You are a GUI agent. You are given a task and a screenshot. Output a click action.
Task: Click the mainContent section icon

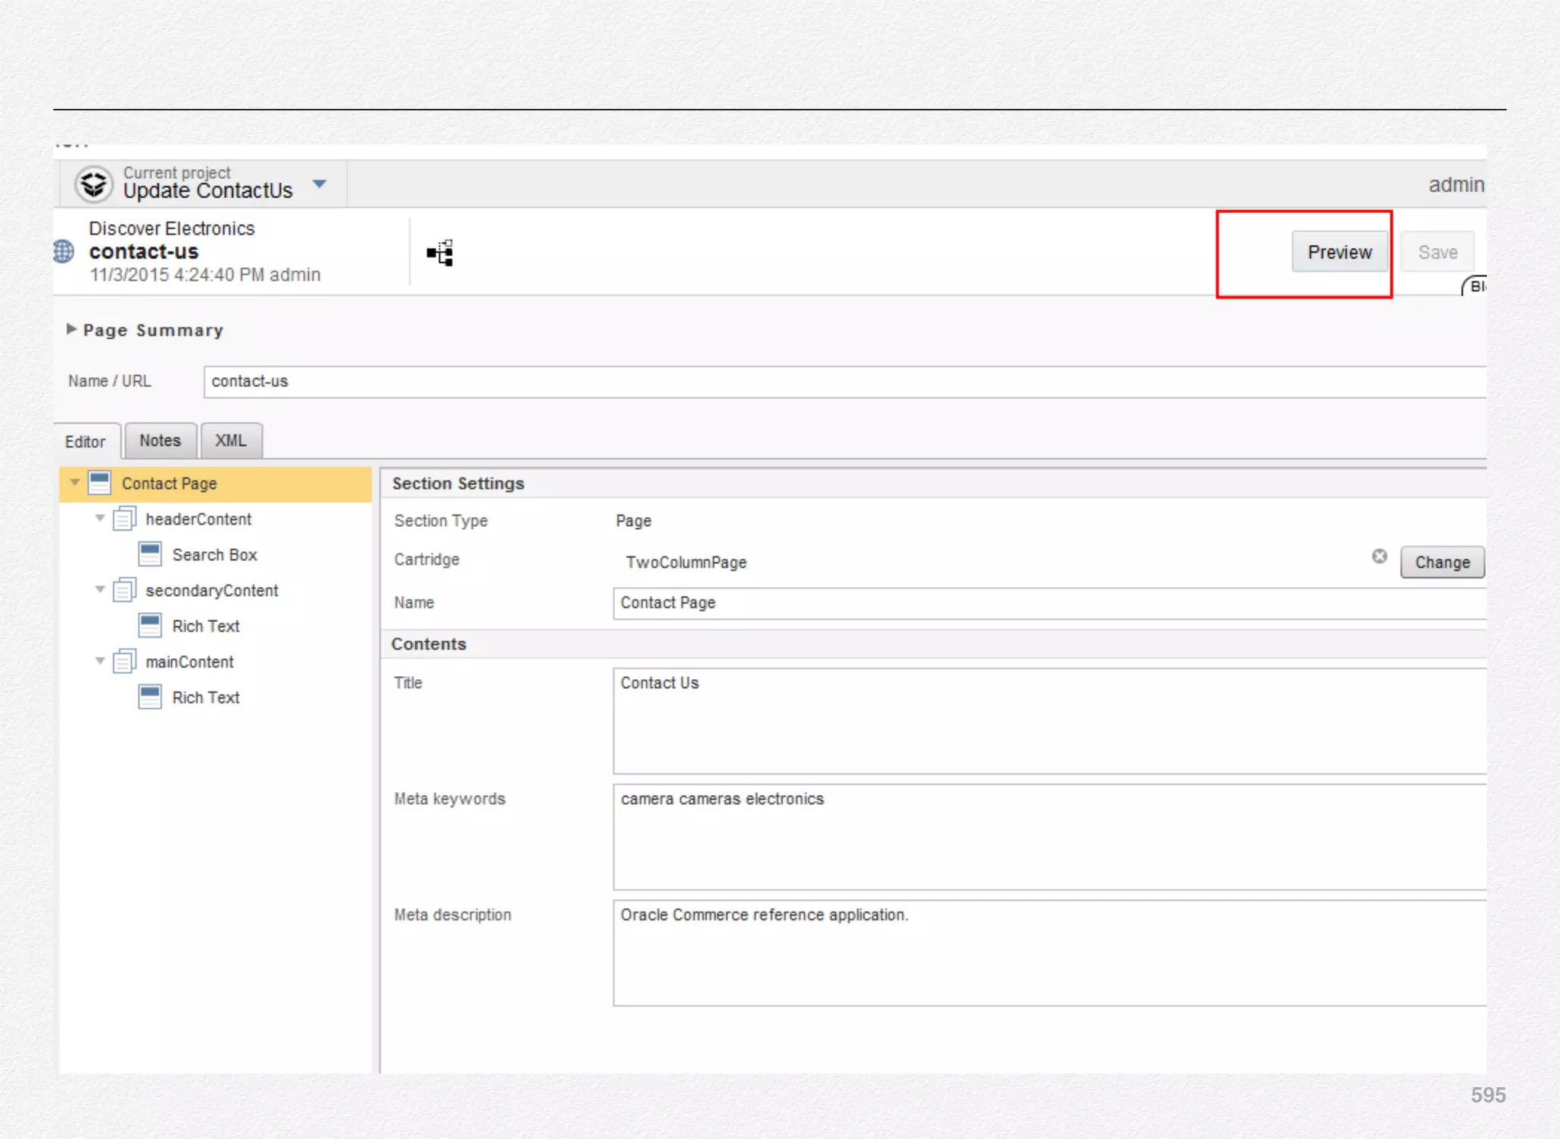[124, 662]
